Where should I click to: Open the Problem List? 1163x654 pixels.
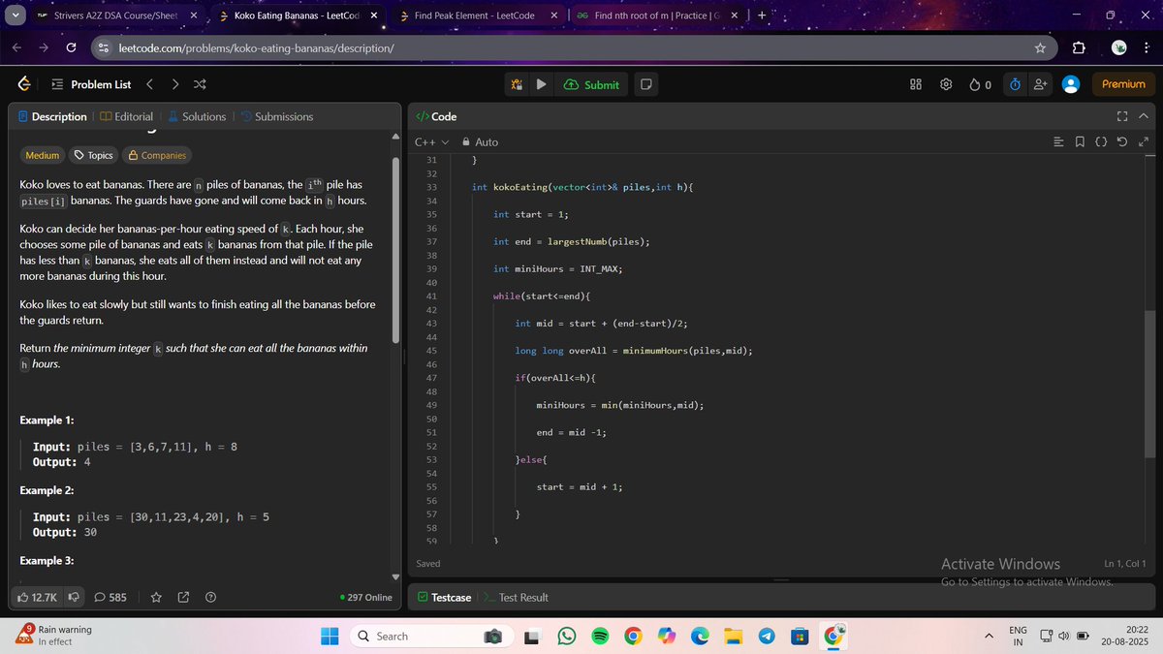click(x=91, y=84)
